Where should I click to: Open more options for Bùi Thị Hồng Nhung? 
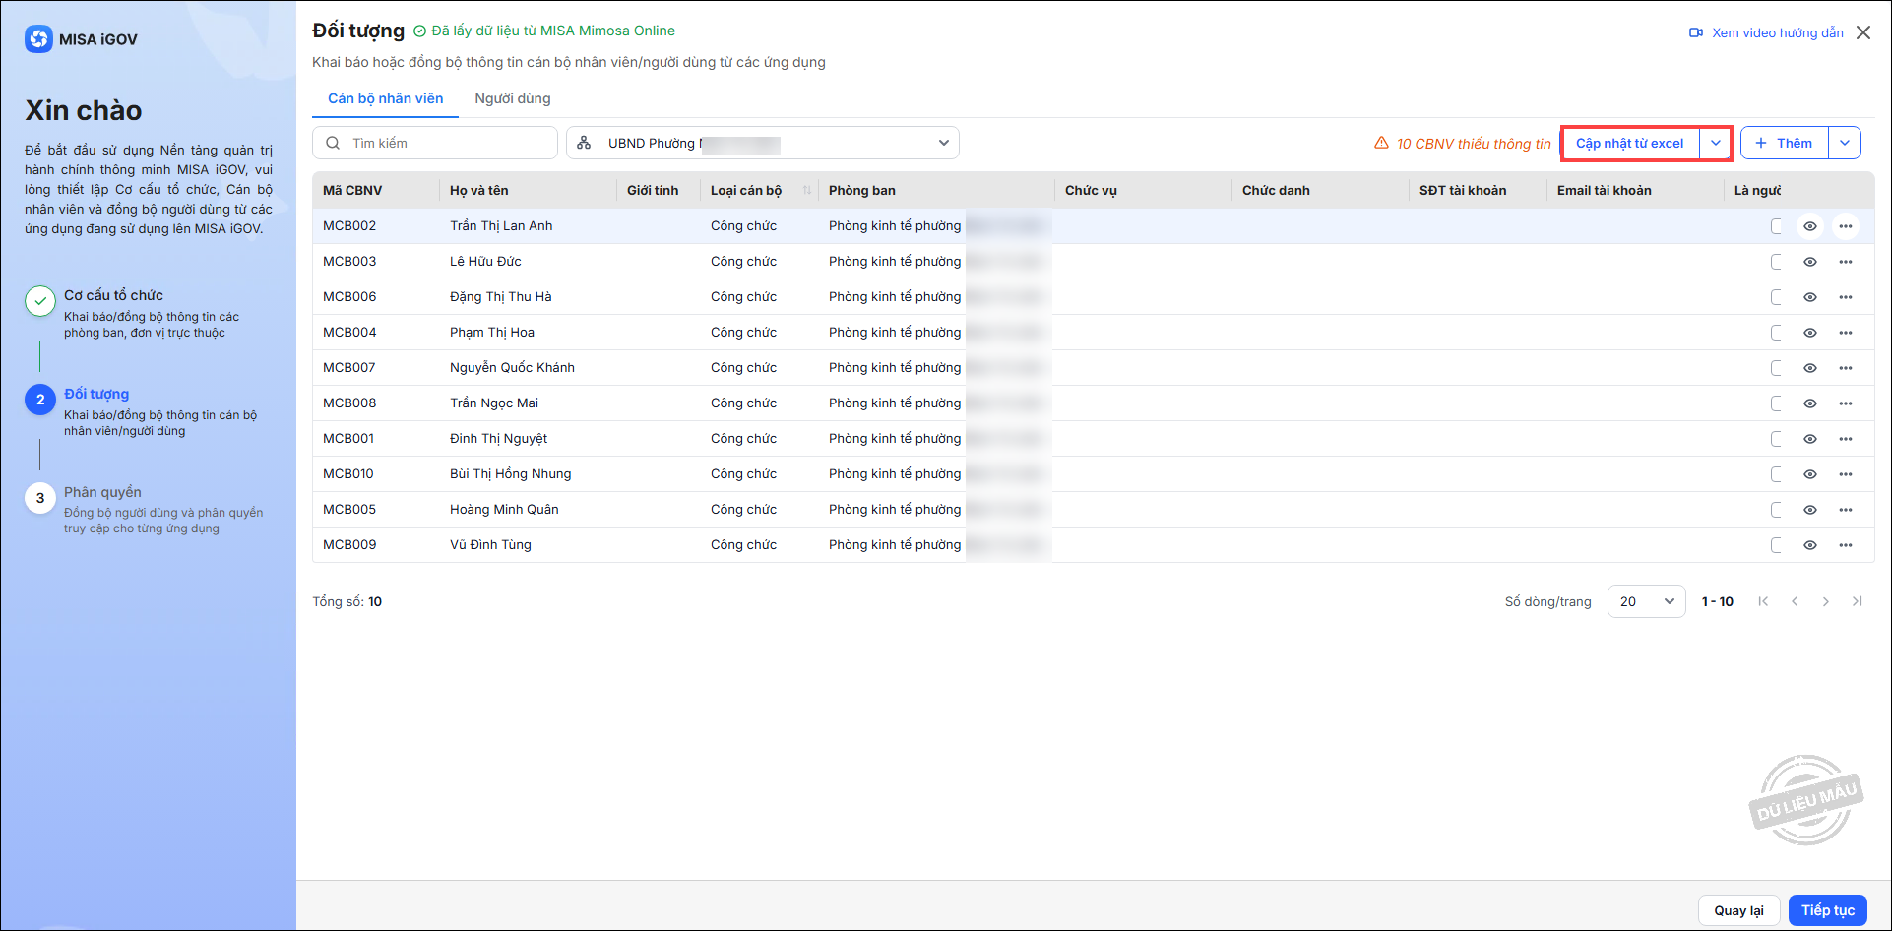1846,474
